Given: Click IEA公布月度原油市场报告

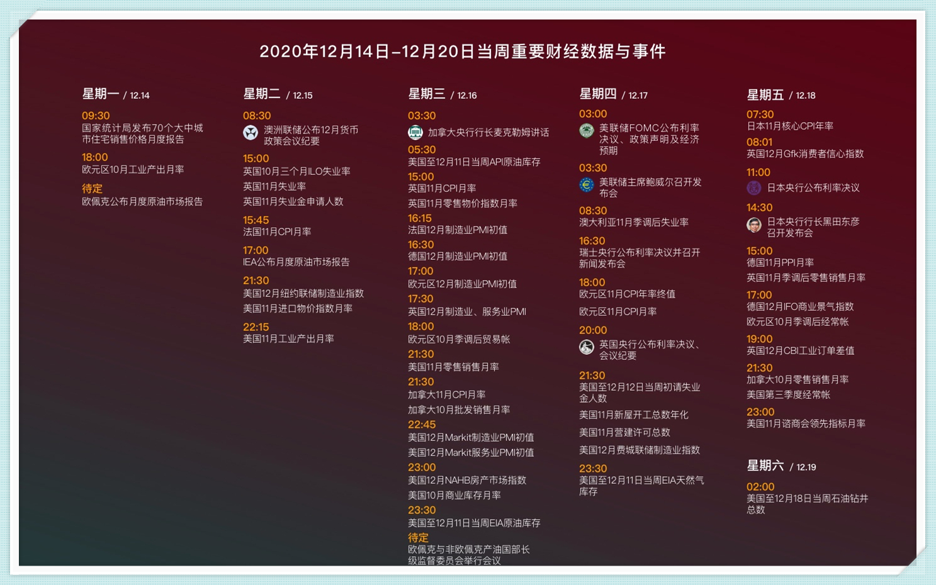Looking at the screenshot, I should tap(296, 262).
